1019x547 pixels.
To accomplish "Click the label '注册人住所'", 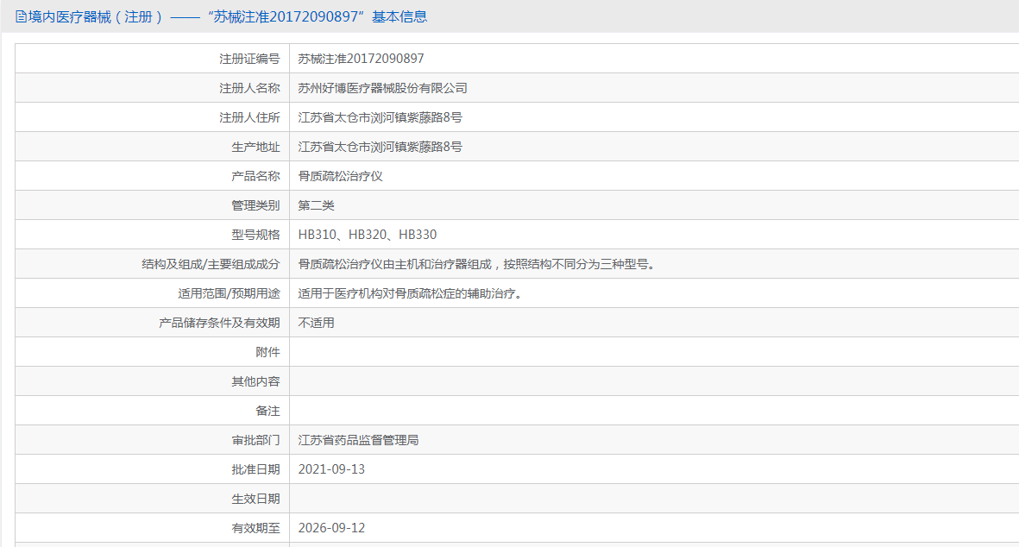I will [249, 117].
